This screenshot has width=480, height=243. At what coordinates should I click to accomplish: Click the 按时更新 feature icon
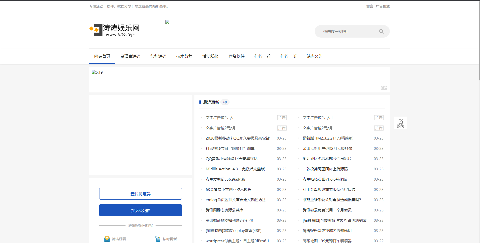(158, 239)
